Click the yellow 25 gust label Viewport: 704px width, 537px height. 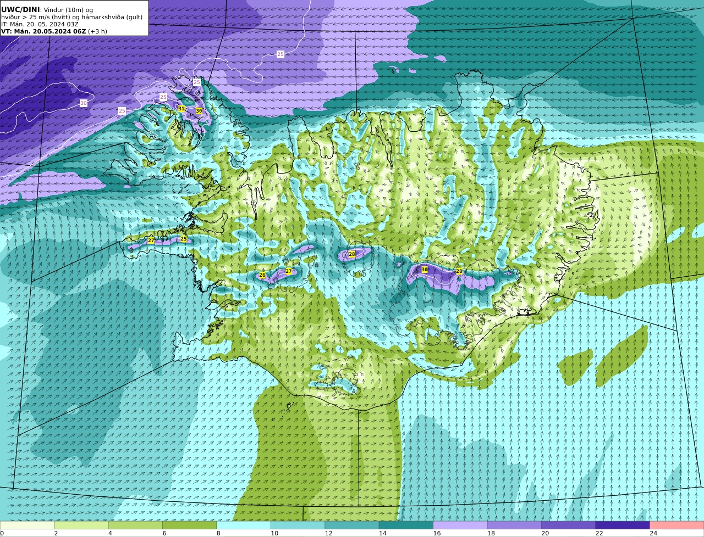[184, 239]
